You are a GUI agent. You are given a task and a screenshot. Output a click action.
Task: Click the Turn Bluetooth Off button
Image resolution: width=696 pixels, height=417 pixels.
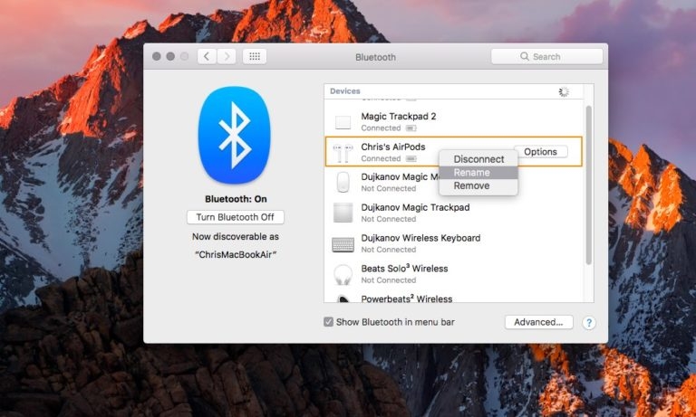236,217
